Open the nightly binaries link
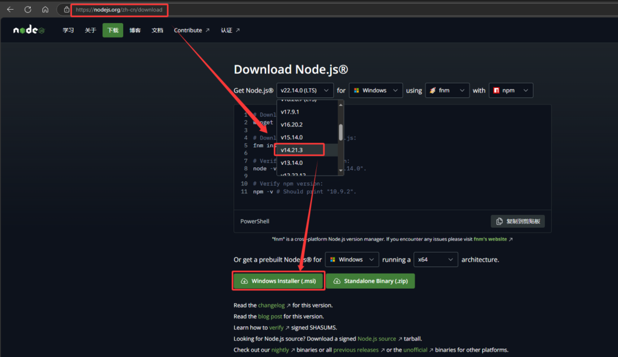 (283, 350)
